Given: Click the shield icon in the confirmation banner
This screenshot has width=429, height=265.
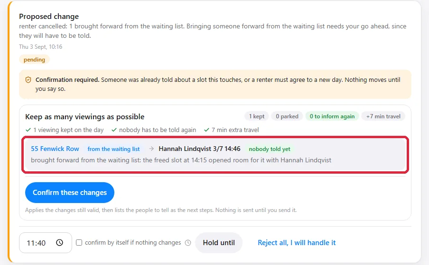Looking at the screenshot, I should click(x=28, y=79).
